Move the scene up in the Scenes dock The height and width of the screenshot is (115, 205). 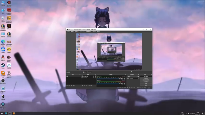[72, 86]
